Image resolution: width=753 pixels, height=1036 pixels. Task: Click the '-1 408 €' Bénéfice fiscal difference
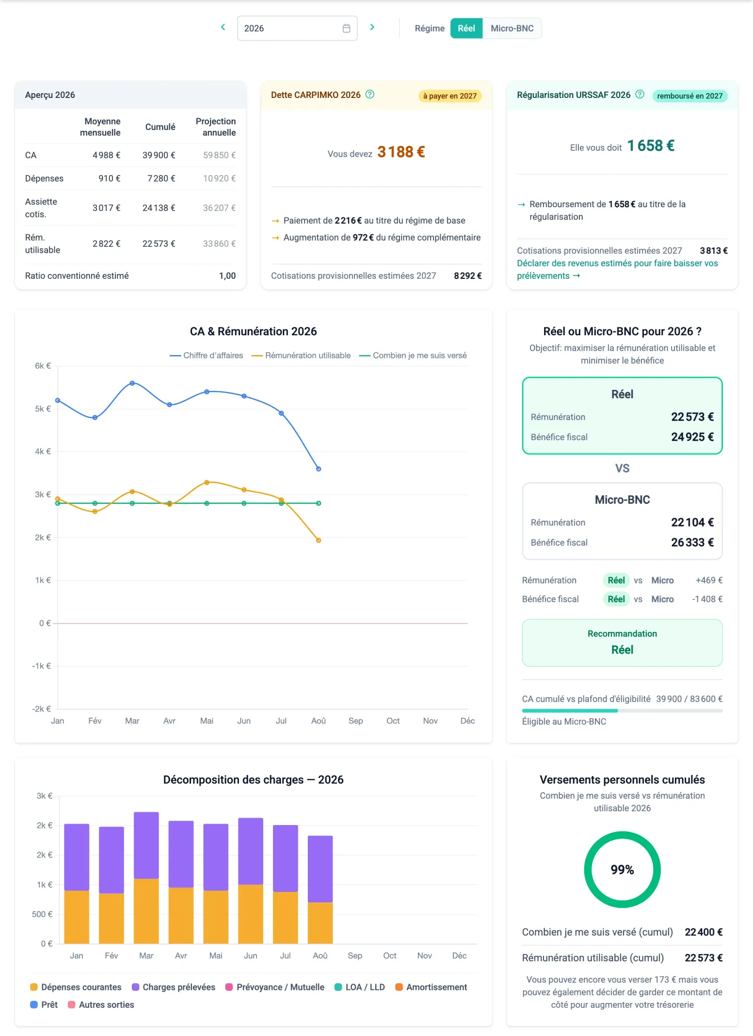pyautogui.click(x=707, y=599)
